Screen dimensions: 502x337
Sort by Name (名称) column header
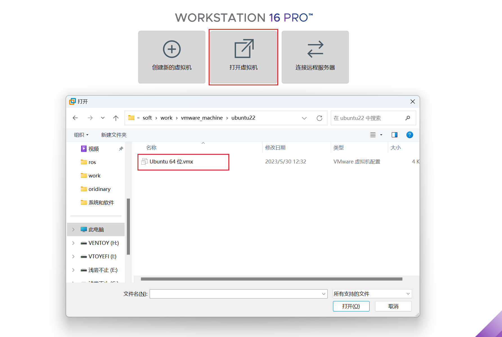coord(151,148)
